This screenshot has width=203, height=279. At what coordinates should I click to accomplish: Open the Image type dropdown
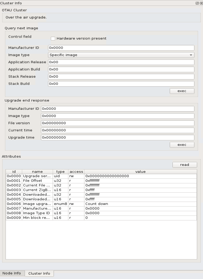click(121, 55)
